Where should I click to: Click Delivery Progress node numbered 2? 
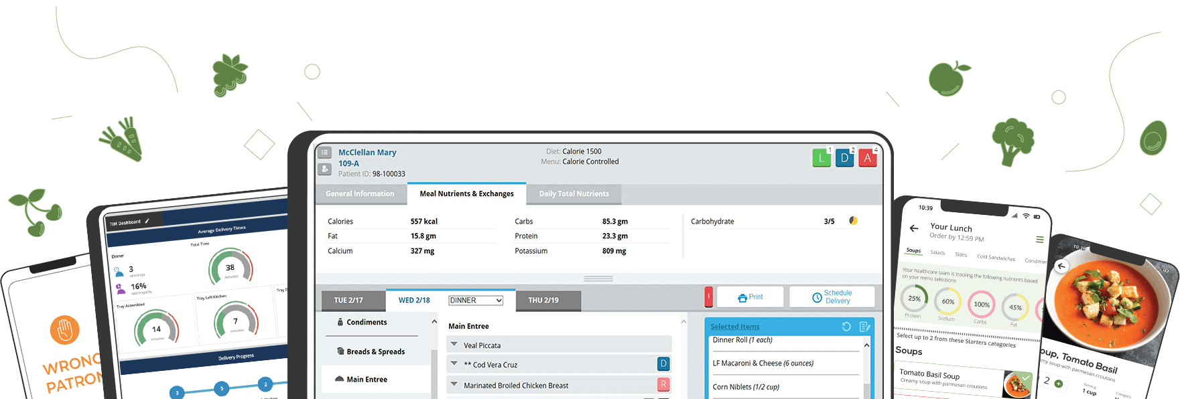coord(266,384)
